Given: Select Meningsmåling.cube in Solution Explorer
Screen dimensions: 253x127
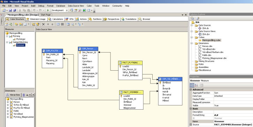Looking at the screenshot, I should tap(211, 40).
